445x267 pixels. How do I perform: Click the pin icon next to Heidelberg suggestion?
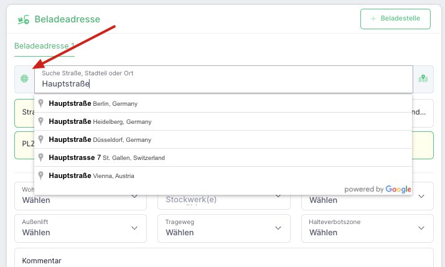click(41, 121)
